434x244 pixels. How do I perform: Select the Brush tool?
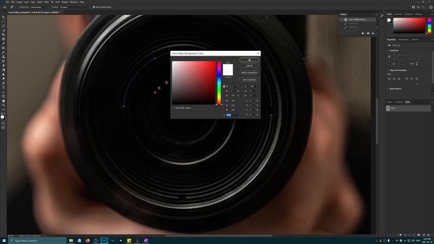point(3,52)
